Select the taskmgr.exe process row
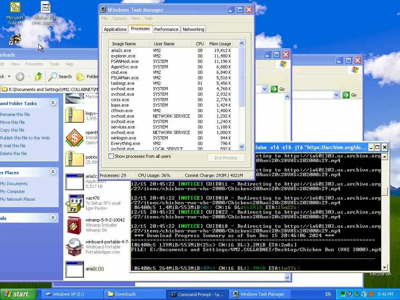 tap(173, 83)
